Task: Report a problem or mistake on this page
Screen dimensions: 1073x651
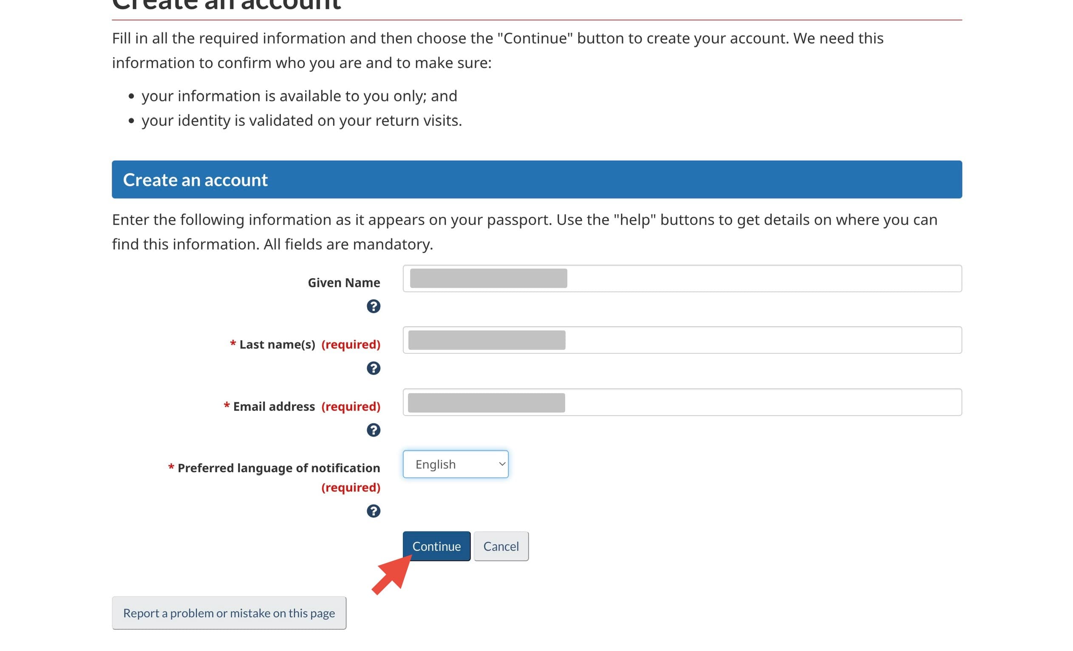Action: pyautogui.click(x=229, y=613)
